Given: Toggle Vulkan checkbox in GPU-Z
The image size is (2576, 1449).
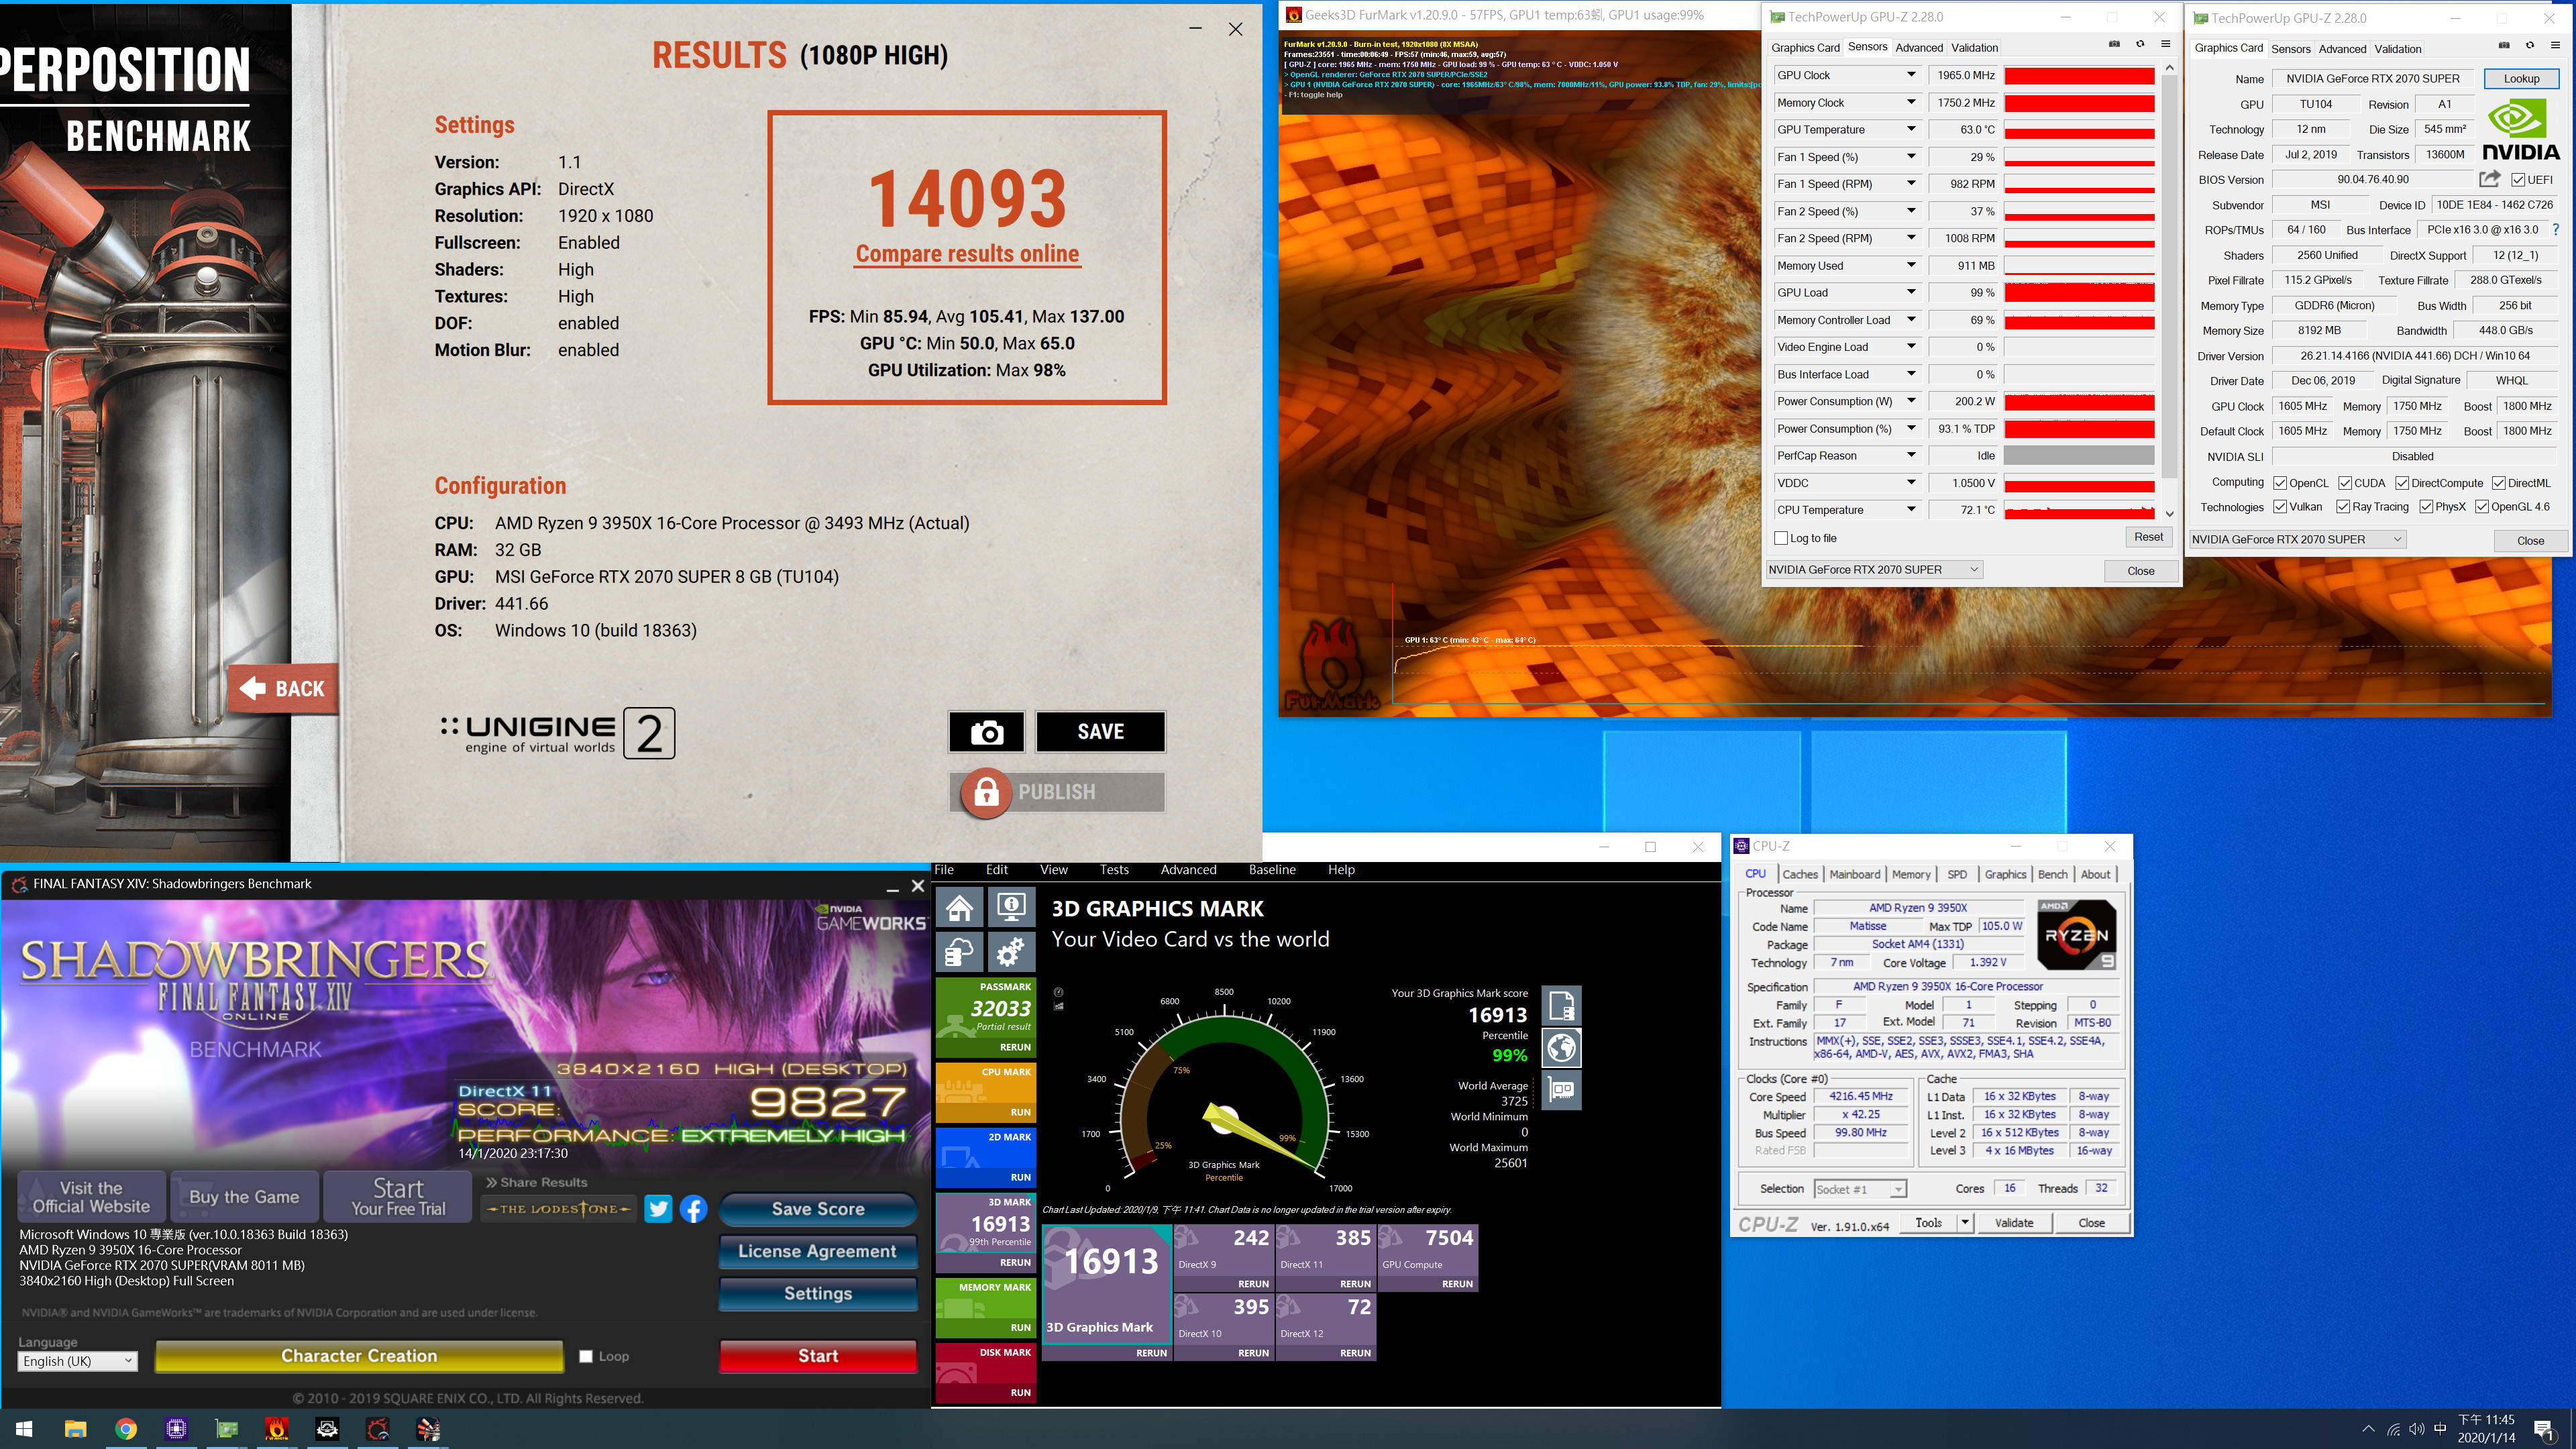Looking at the screenshot, I should (x=2280, y=507).
